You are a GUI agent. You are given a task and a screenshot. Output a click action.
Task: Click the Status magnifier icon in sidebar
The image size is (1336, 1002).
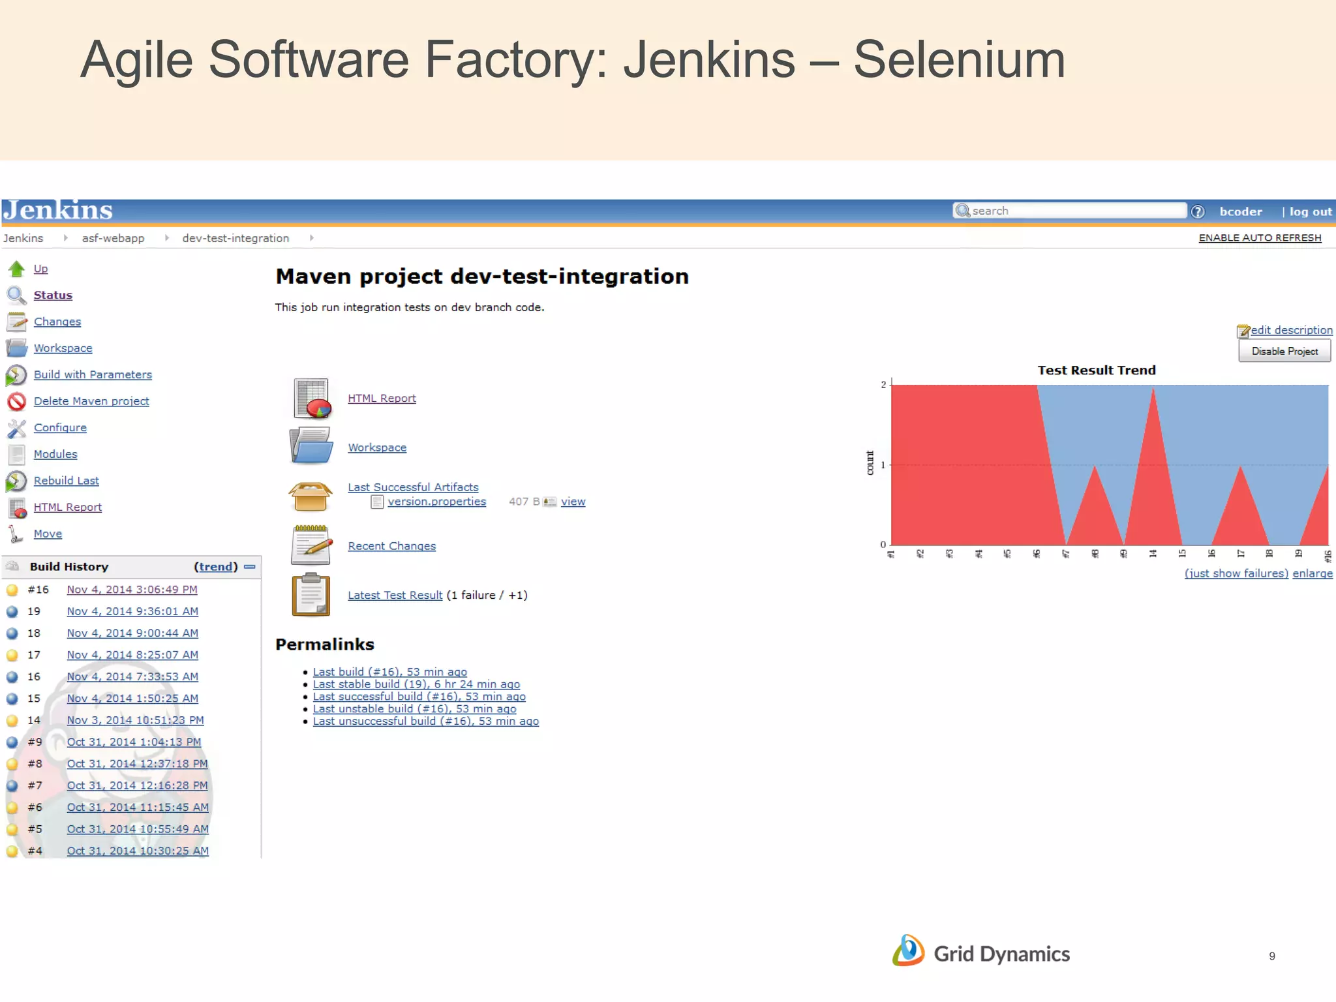click(x=16, y=296)
